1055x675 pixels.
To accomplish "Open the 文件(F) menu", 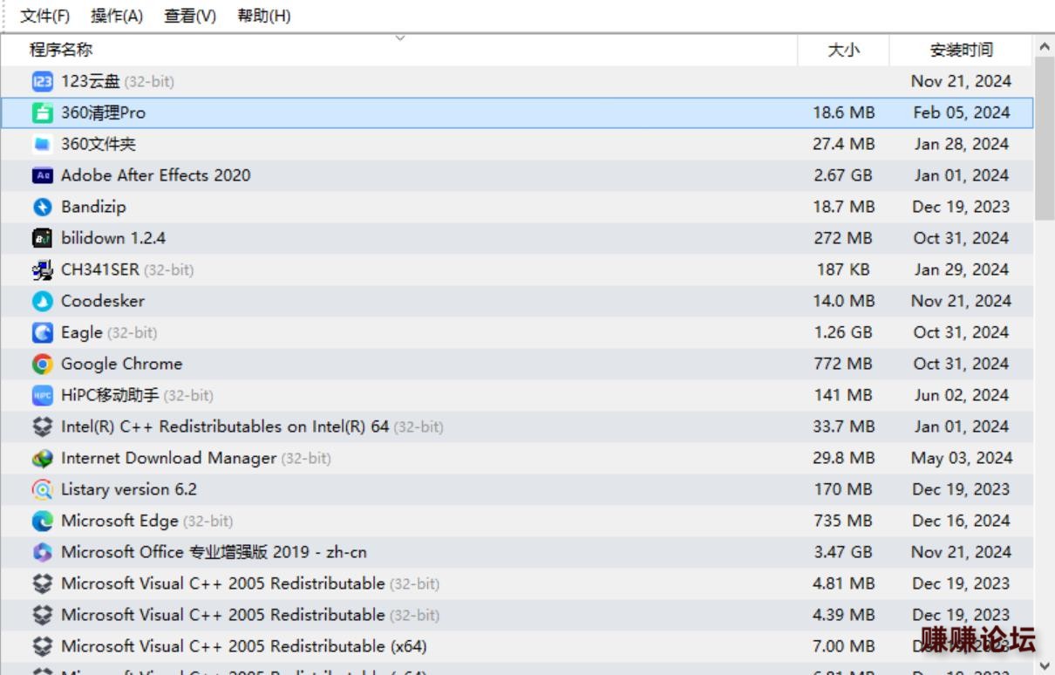I will click(45, 16).
